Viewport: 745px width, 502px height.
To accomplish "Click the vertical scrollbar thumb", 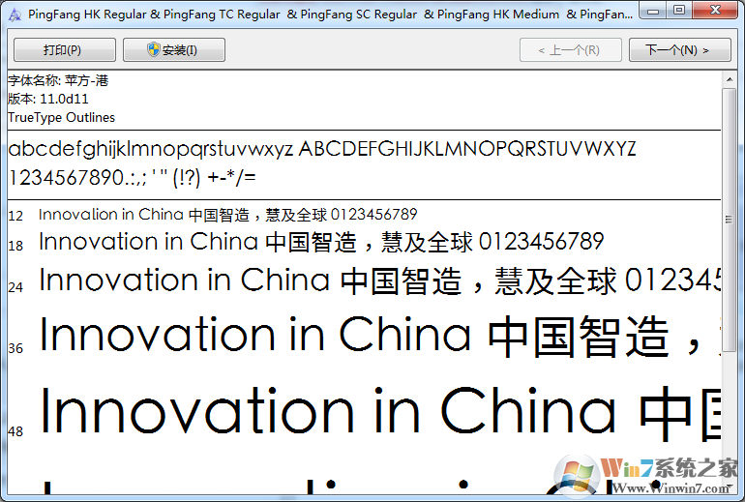I will click(730, 220).
